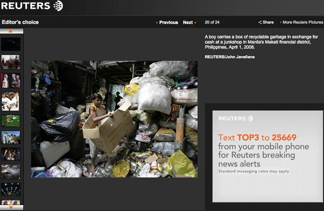Viewport: 324px width, 211px height.
Task: Click the Text TOP3 to 25669 ad
Action: pos(268,156)
